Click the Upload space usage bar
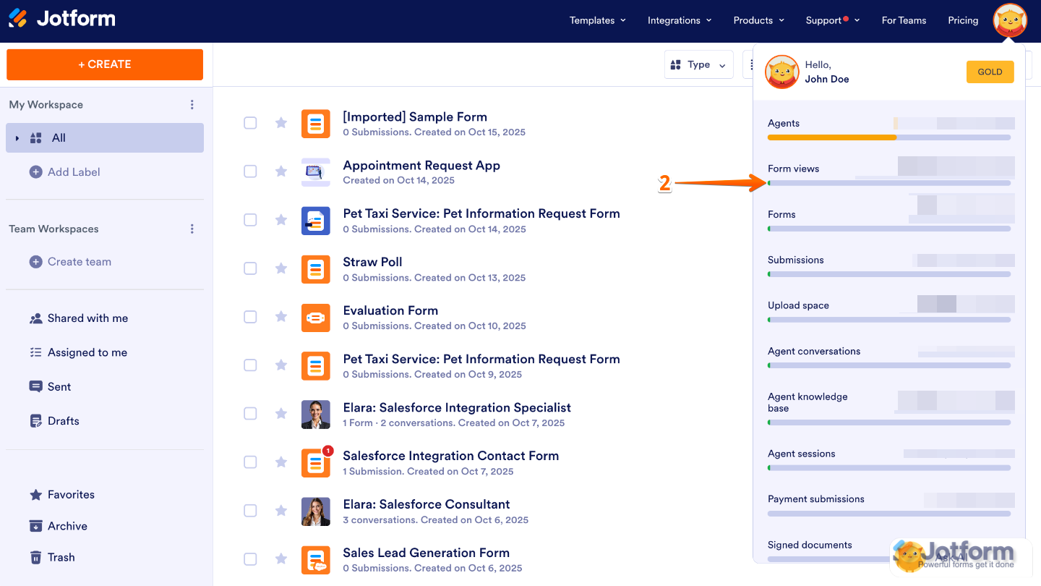 coord(889,320)
